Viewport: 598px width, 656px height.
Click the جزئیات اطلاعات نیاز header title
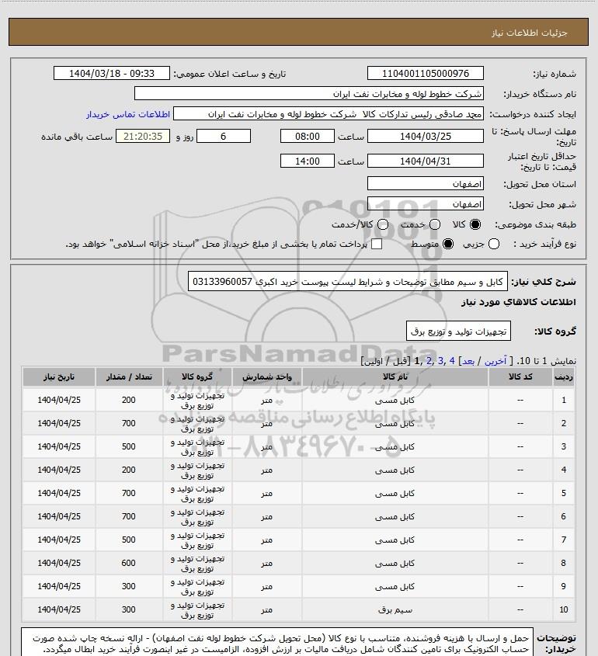(x=529, y=33)
